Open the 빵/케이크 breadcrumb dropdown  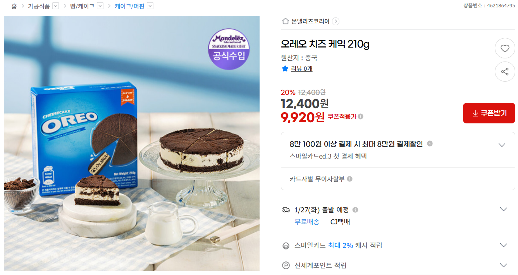pyautogui.click(x=100, y=6)
